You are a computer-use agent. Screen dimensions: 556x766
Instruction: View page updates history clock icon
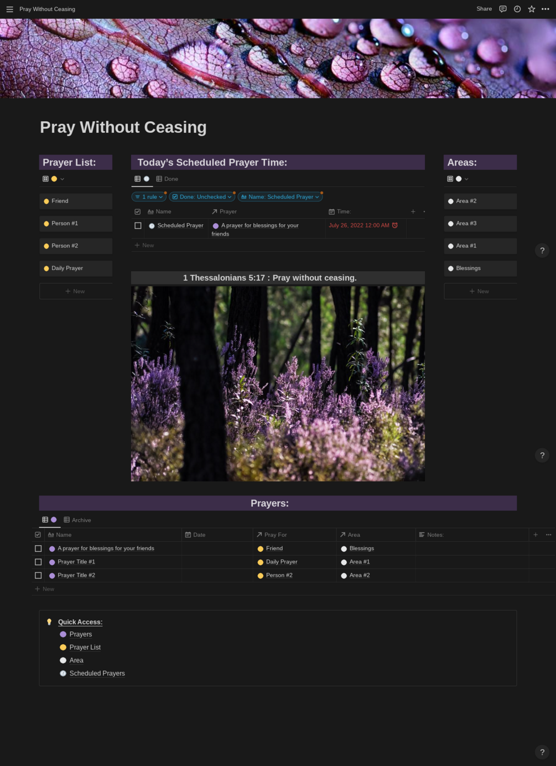[x=517, y=9]
